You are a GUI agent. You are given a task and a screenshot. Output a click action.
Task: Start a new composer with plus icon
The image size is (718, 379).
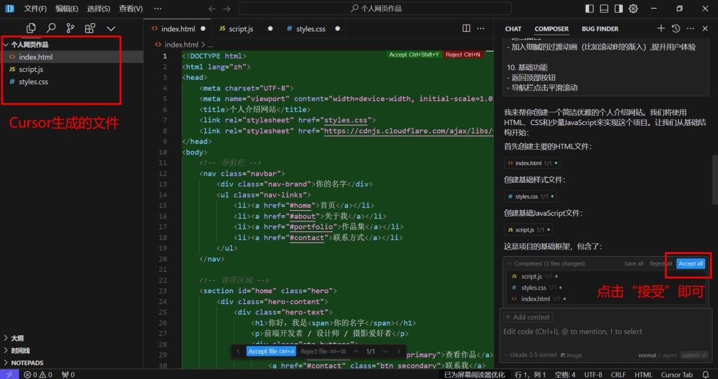coord(661,29)
